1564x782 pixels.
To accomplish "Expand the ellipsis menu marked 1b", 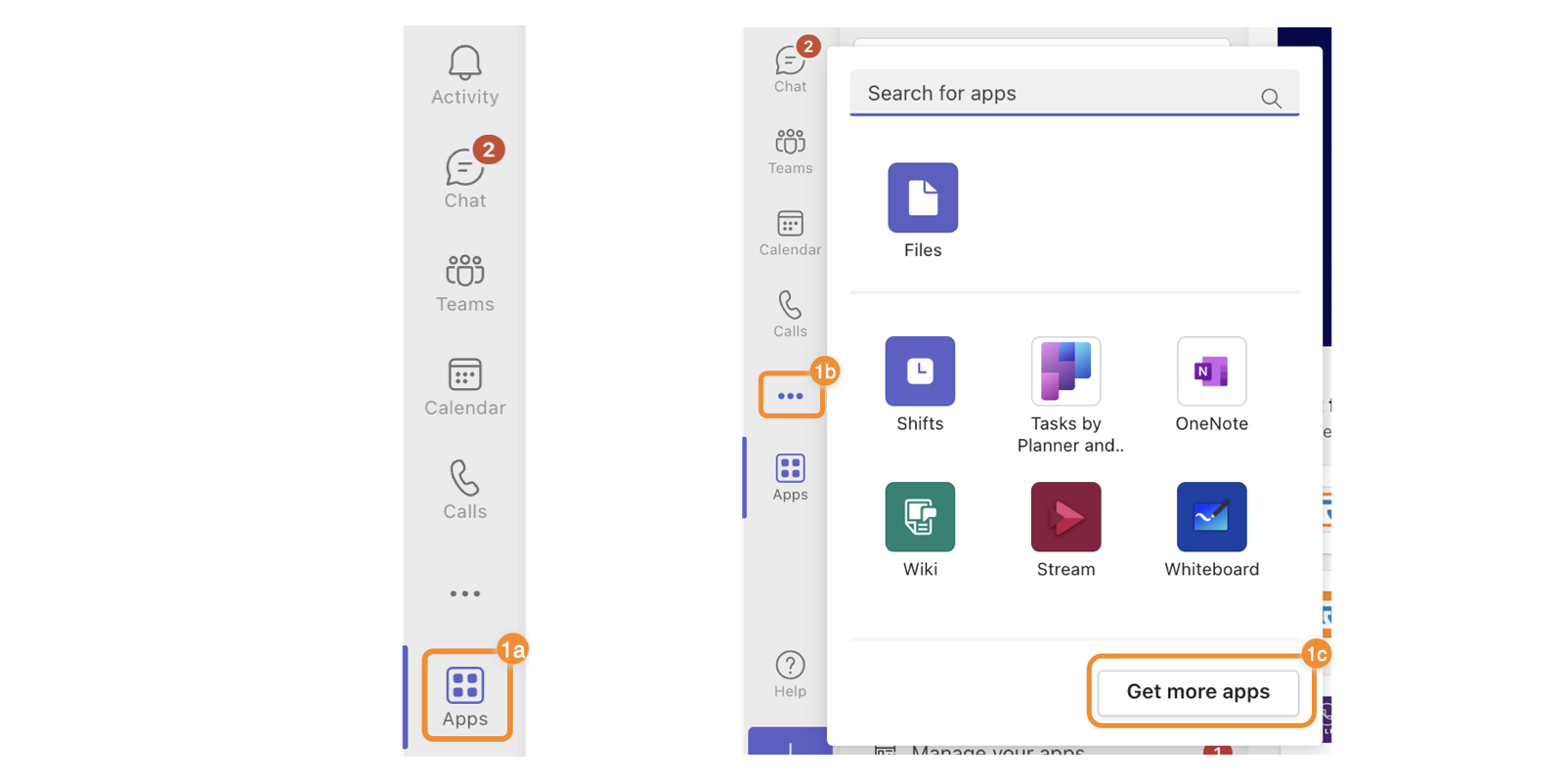I will [x=790, y=396].
